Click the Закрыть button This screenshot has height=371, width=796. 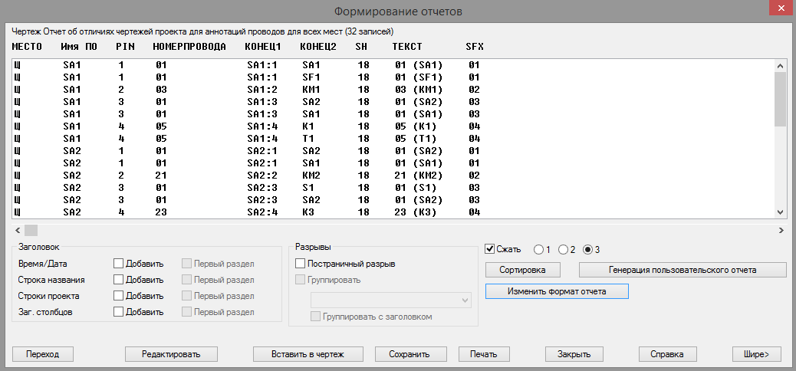point(574,354)
